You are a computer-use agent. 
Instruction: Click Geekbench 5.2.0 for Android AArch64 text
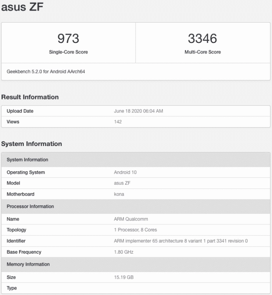[x=46, y=72]
